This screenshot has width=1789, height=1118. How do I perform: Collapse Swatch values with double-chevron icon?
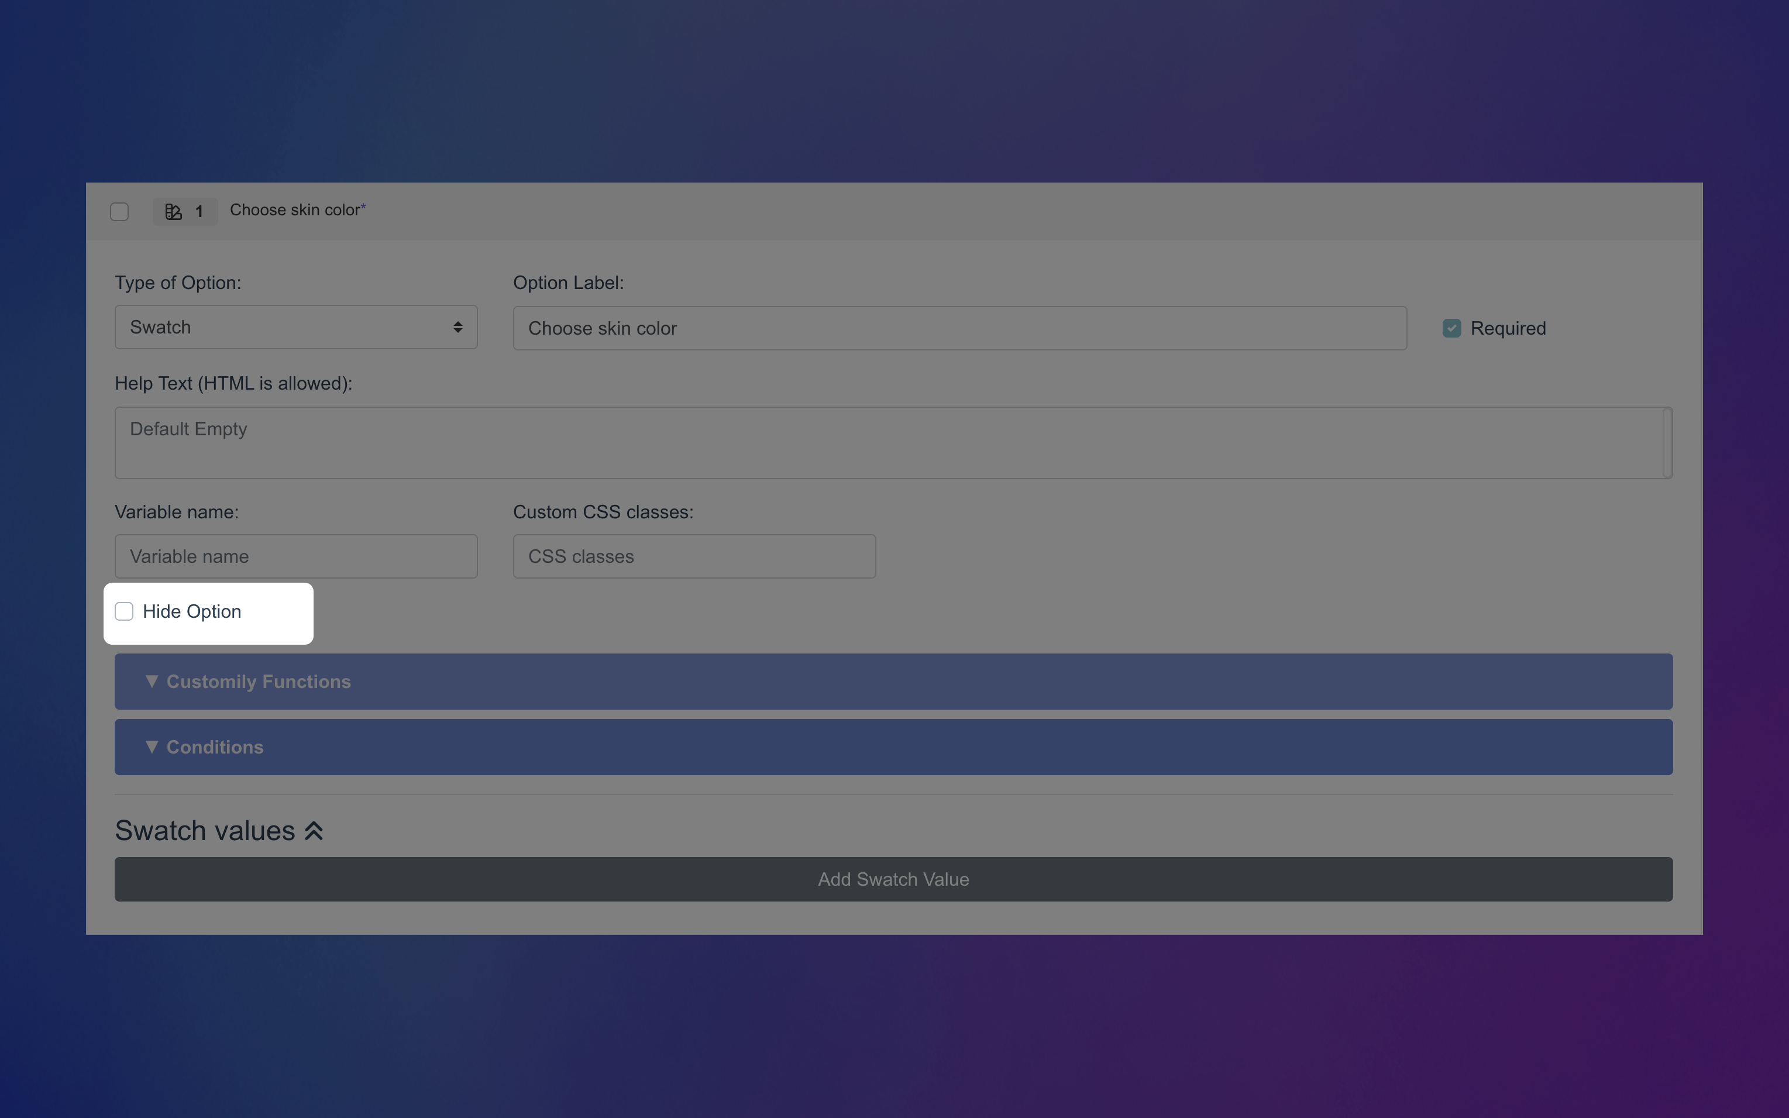314,831
